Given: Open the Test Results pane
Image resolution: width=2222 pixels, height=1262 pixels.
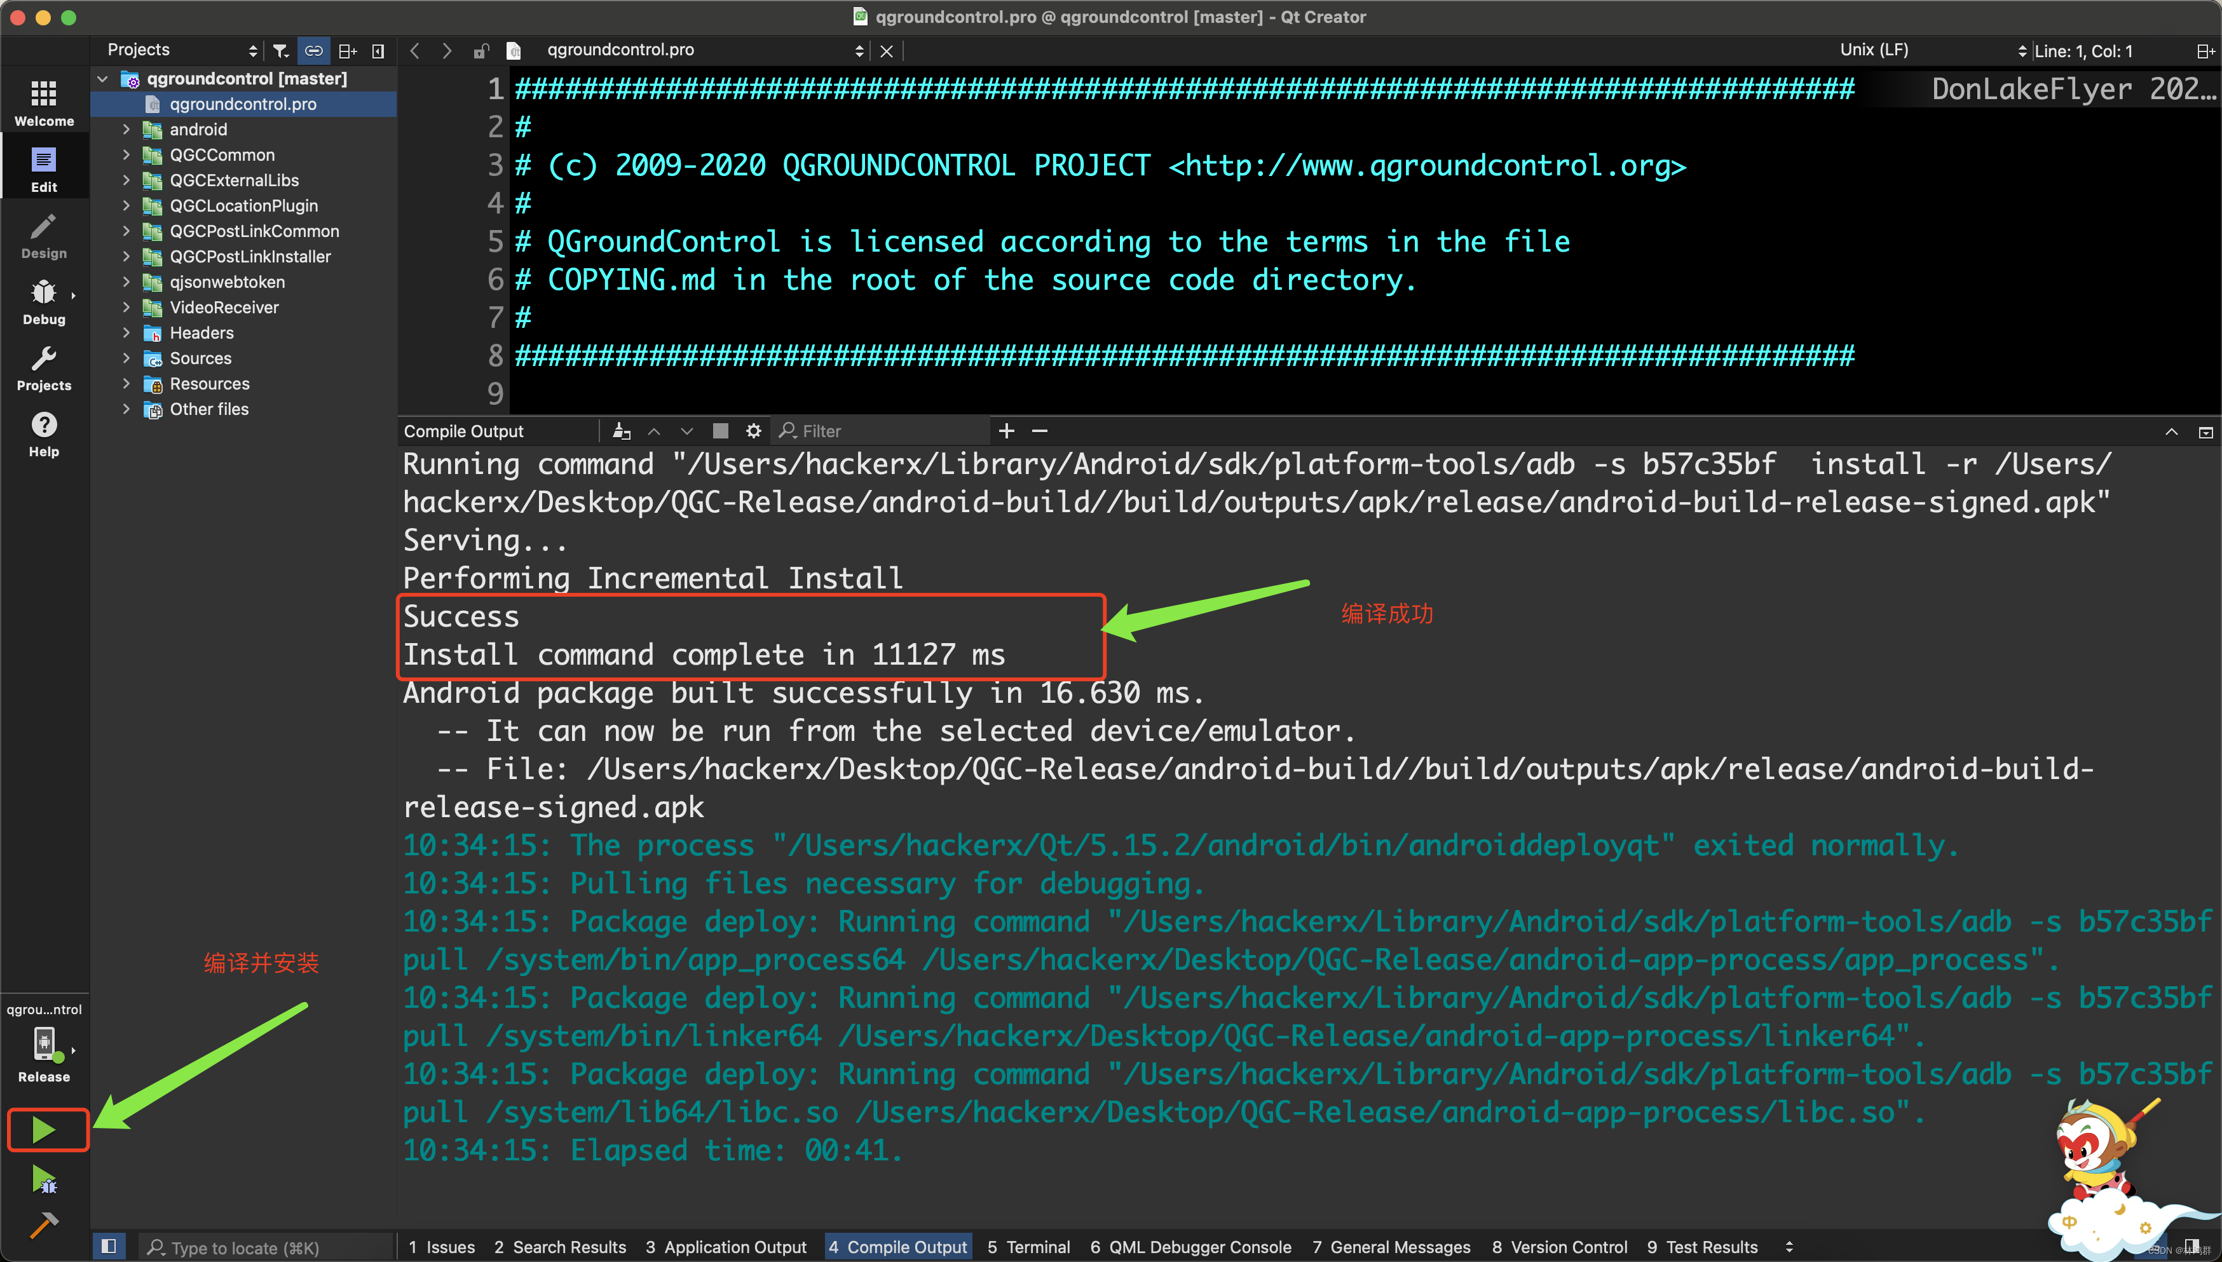Looking at the screenshot, I should [x=1703, y=1246].
